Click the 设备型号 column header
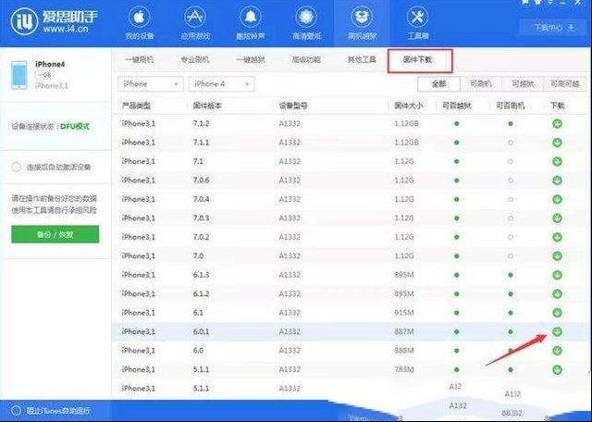 point(293,105)
